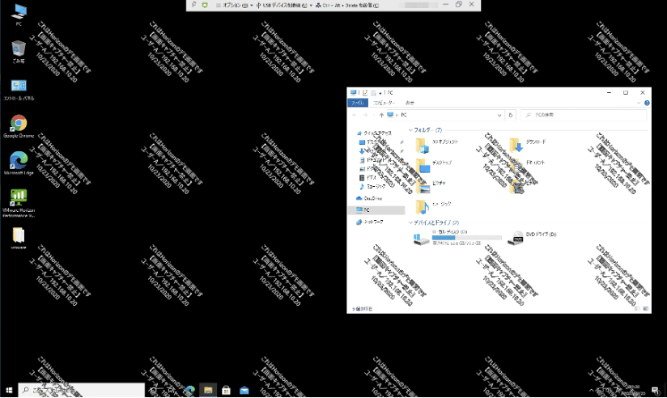667x398 pixels.
Task: Click the Local Disk usage bar
Action: pyautogui.click(x=466, y=238)
